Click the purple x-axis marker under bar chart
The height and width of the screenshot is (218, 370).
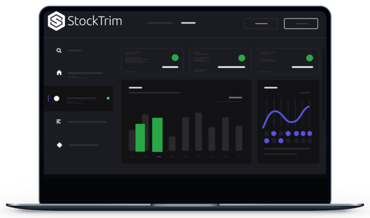[x=159, y=157]
